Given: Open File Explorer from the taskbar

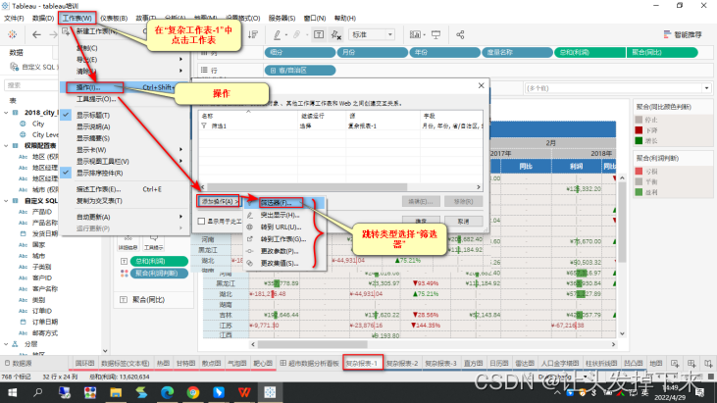Looking at the screenshot, I should coord(115,392).
